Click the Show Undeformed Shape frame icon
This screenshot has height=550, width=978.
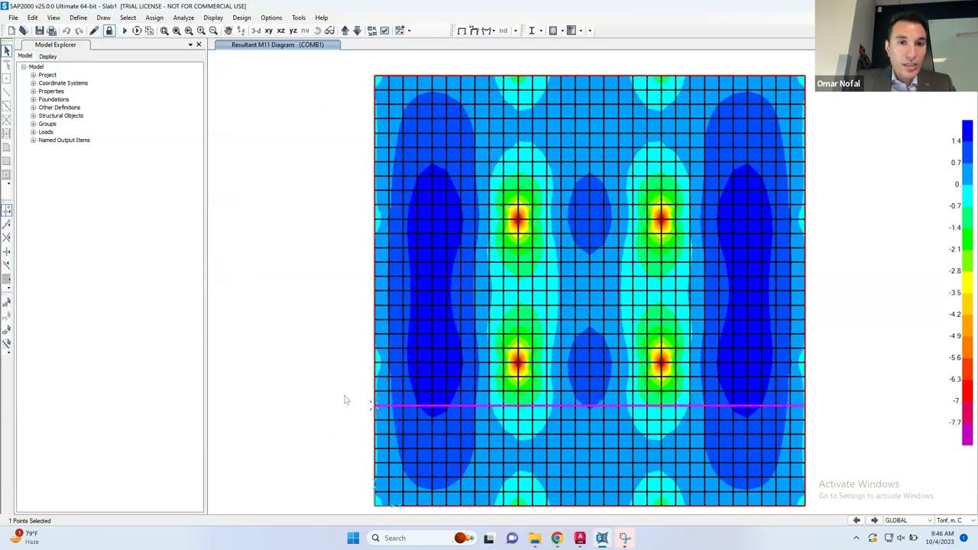pyautogui.click(x=461, y=31)
